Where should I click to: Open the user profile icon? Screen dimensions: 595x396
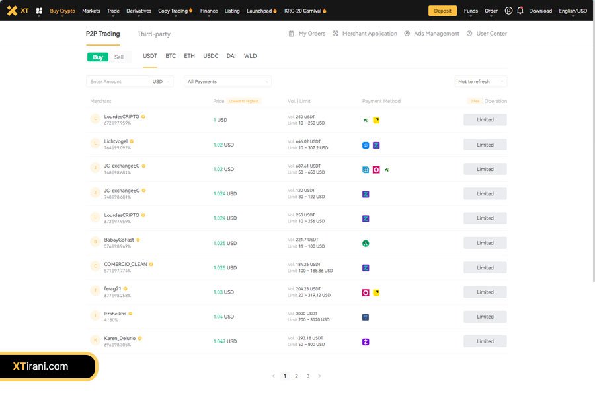pyautogui.click(x=508, y=11)
